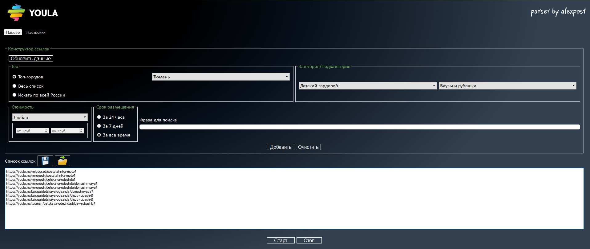Image resolution: width=590 pixels, height=249 pixels.
Task: Click the open folder icon for links
Action: (63, 161)
